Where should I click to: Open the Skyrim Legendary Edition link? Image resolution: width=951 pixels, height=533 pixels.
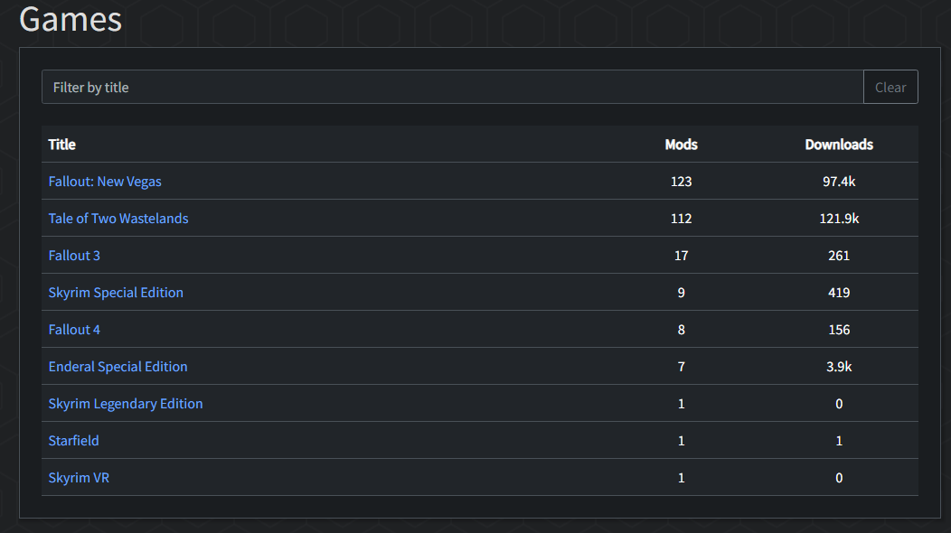coord(126,403)
